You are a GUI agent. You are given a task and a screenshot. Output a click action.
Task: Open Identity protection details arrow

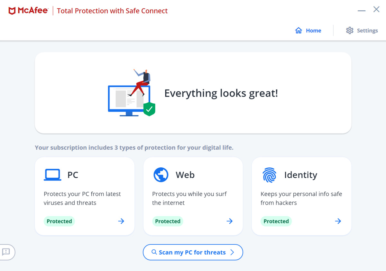click(x=338, y=221)
